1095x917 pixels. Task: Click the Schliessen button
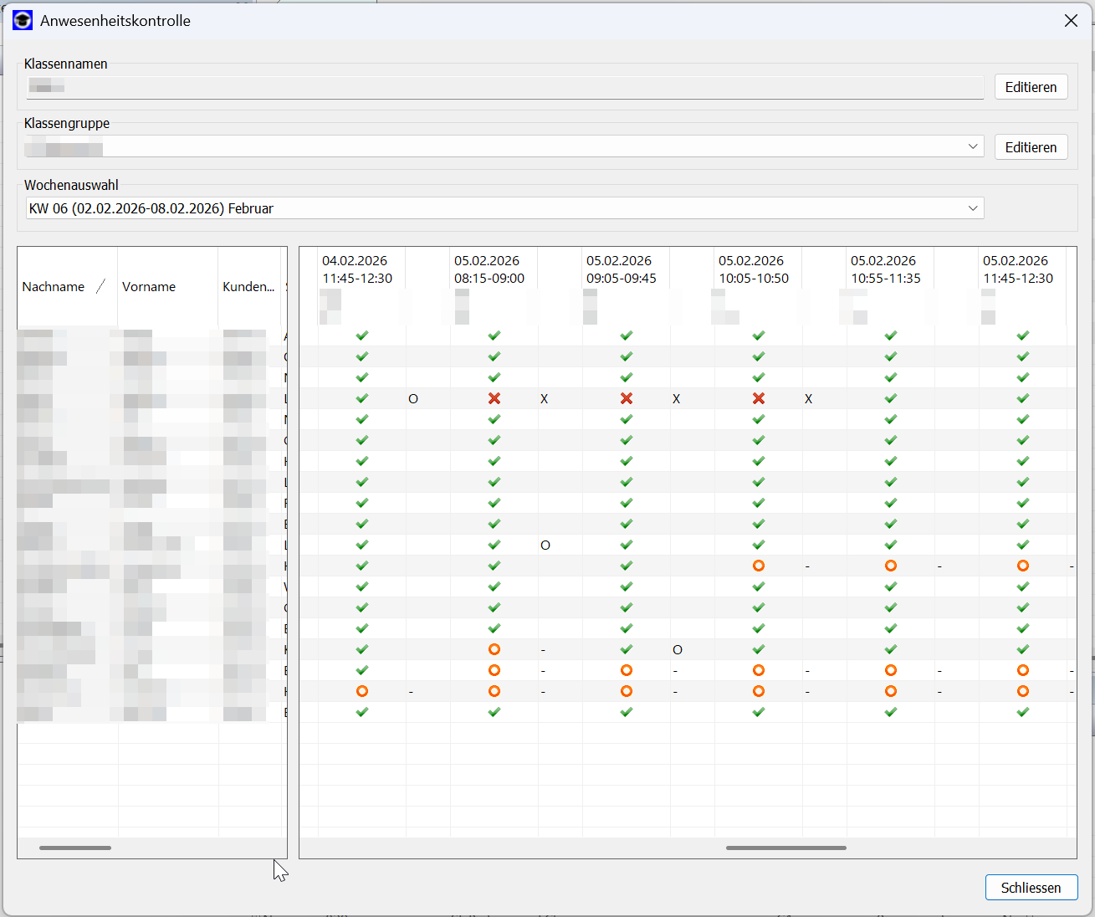[x=1031, y=888]
